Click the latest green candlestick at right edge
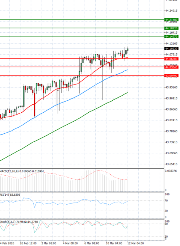 (128, 49)
